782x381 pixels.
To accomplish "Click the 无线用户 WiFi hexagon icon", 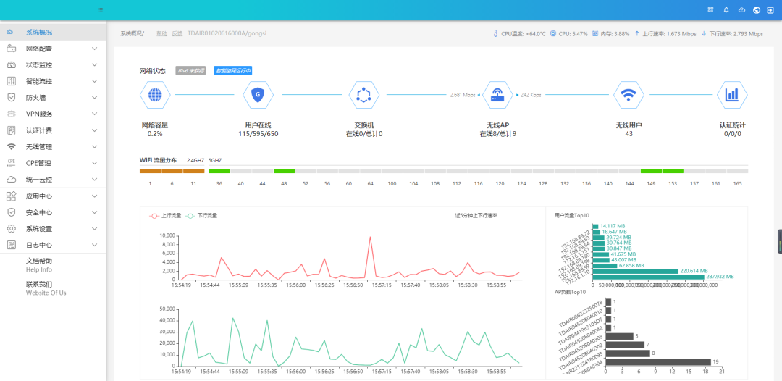I will [628, 94].
